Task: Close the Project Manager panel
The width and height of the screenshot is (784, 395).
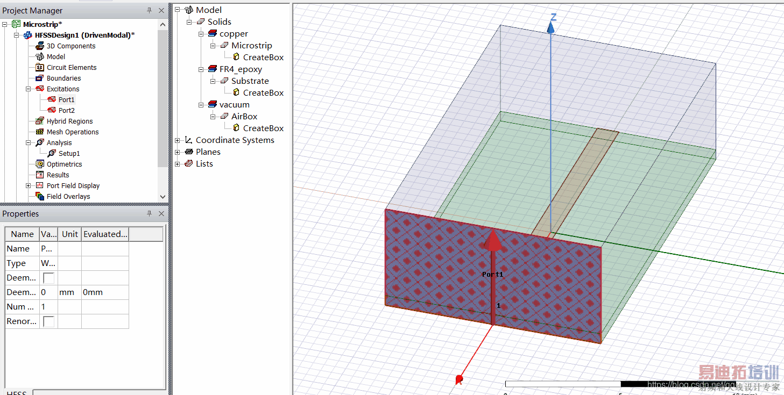Action: [x=161, y=11]
